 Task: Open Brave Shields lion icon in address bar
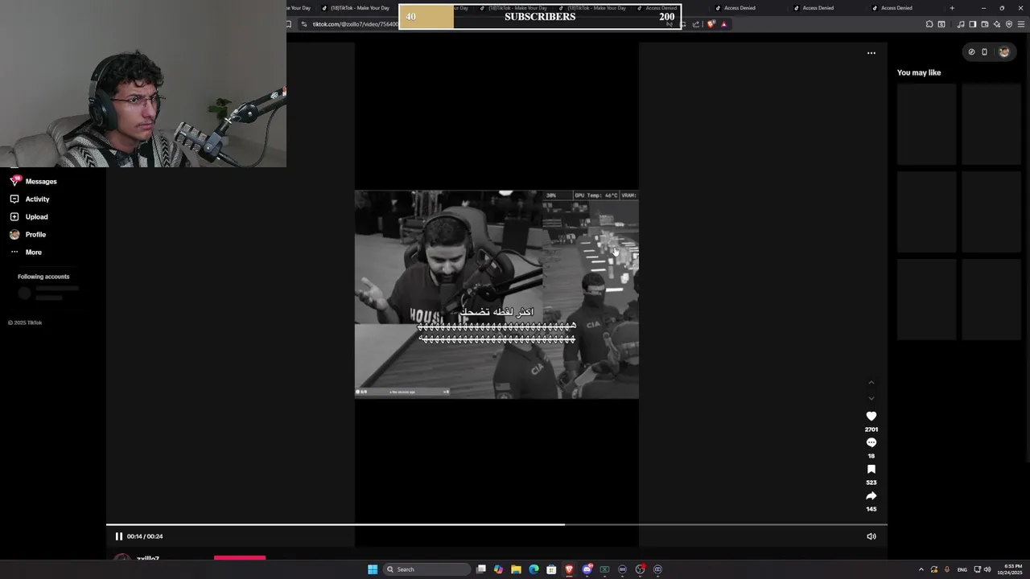coord(711,24)
